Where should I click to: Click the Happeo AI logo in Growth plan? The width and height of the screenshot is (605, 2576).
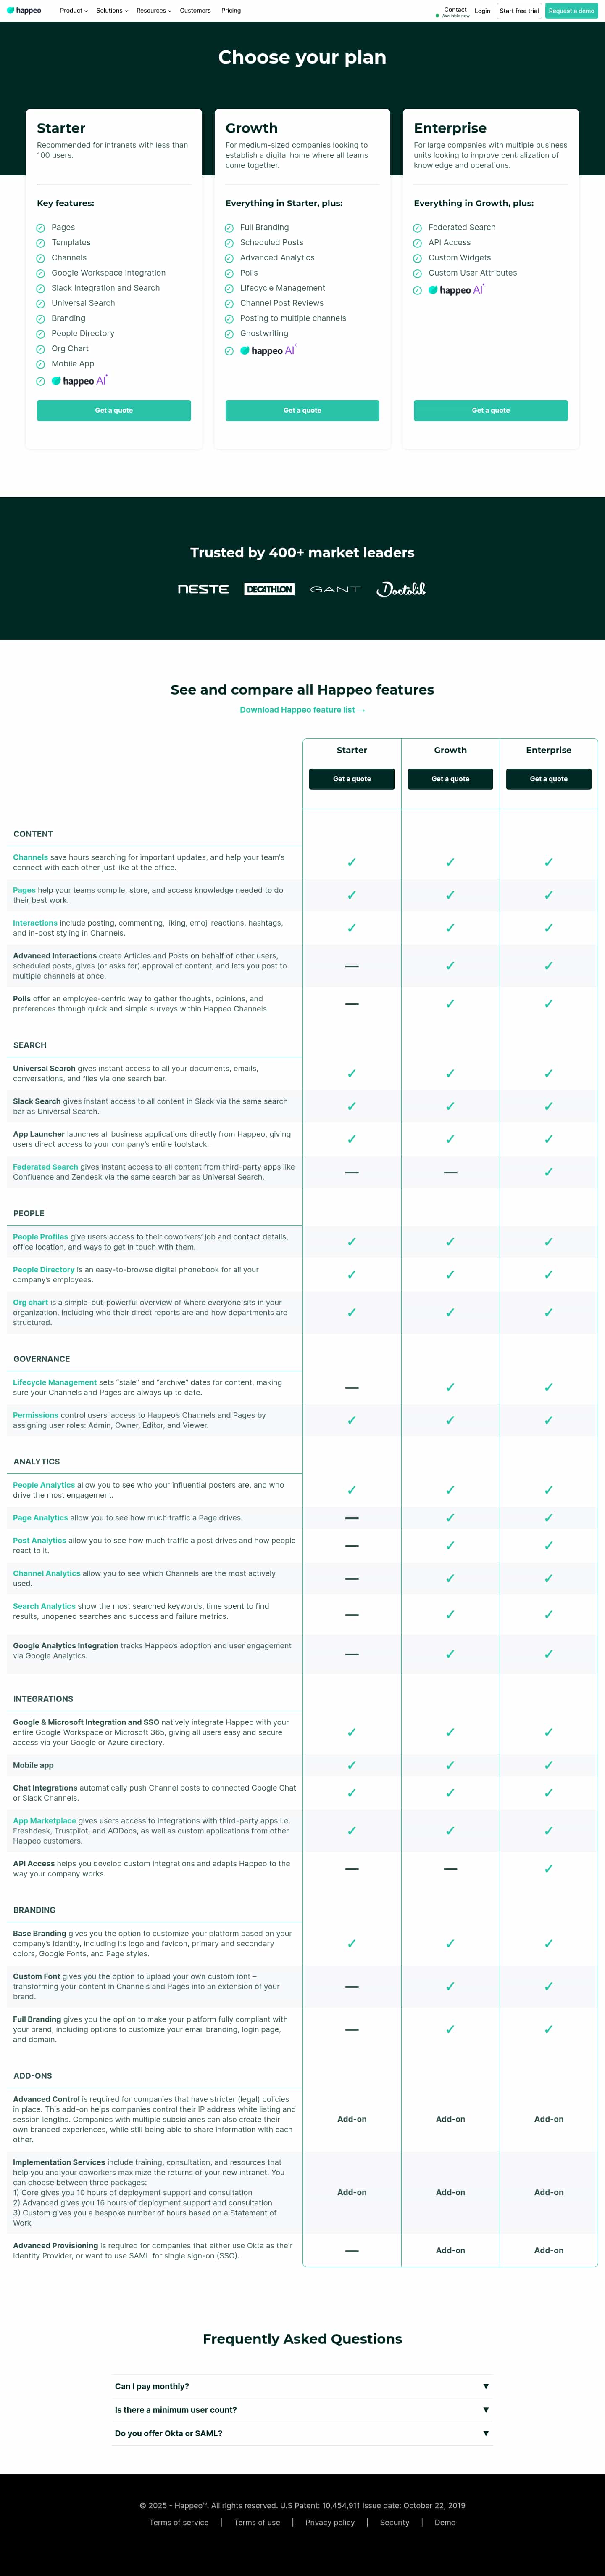pyautogui.click(x=268, y=351)
